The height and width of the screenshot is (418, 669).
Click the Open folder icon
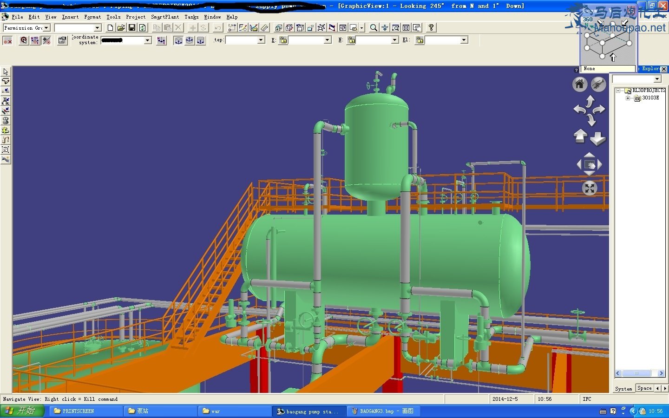tap(121, 28)
